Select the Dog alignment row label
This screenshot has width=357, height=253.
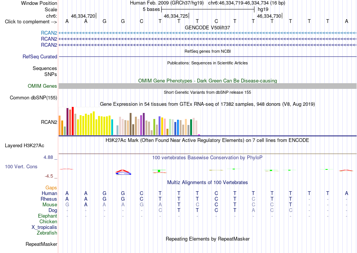tap(53, 210)
